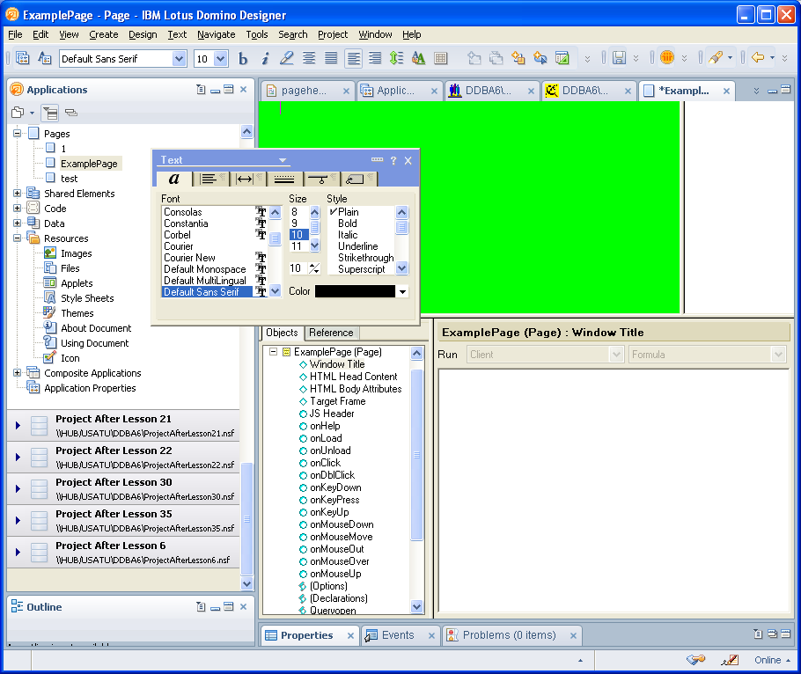Open the toolbar font name dropdown
The width and height of the screenshot is (801, 674).
[180, 59]
